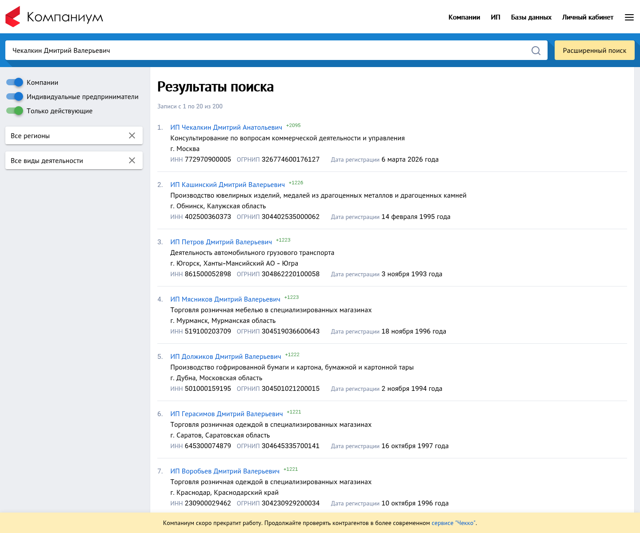Open ИП Воробьев Дмитрий Валерьевич

(x=225, y=471)
